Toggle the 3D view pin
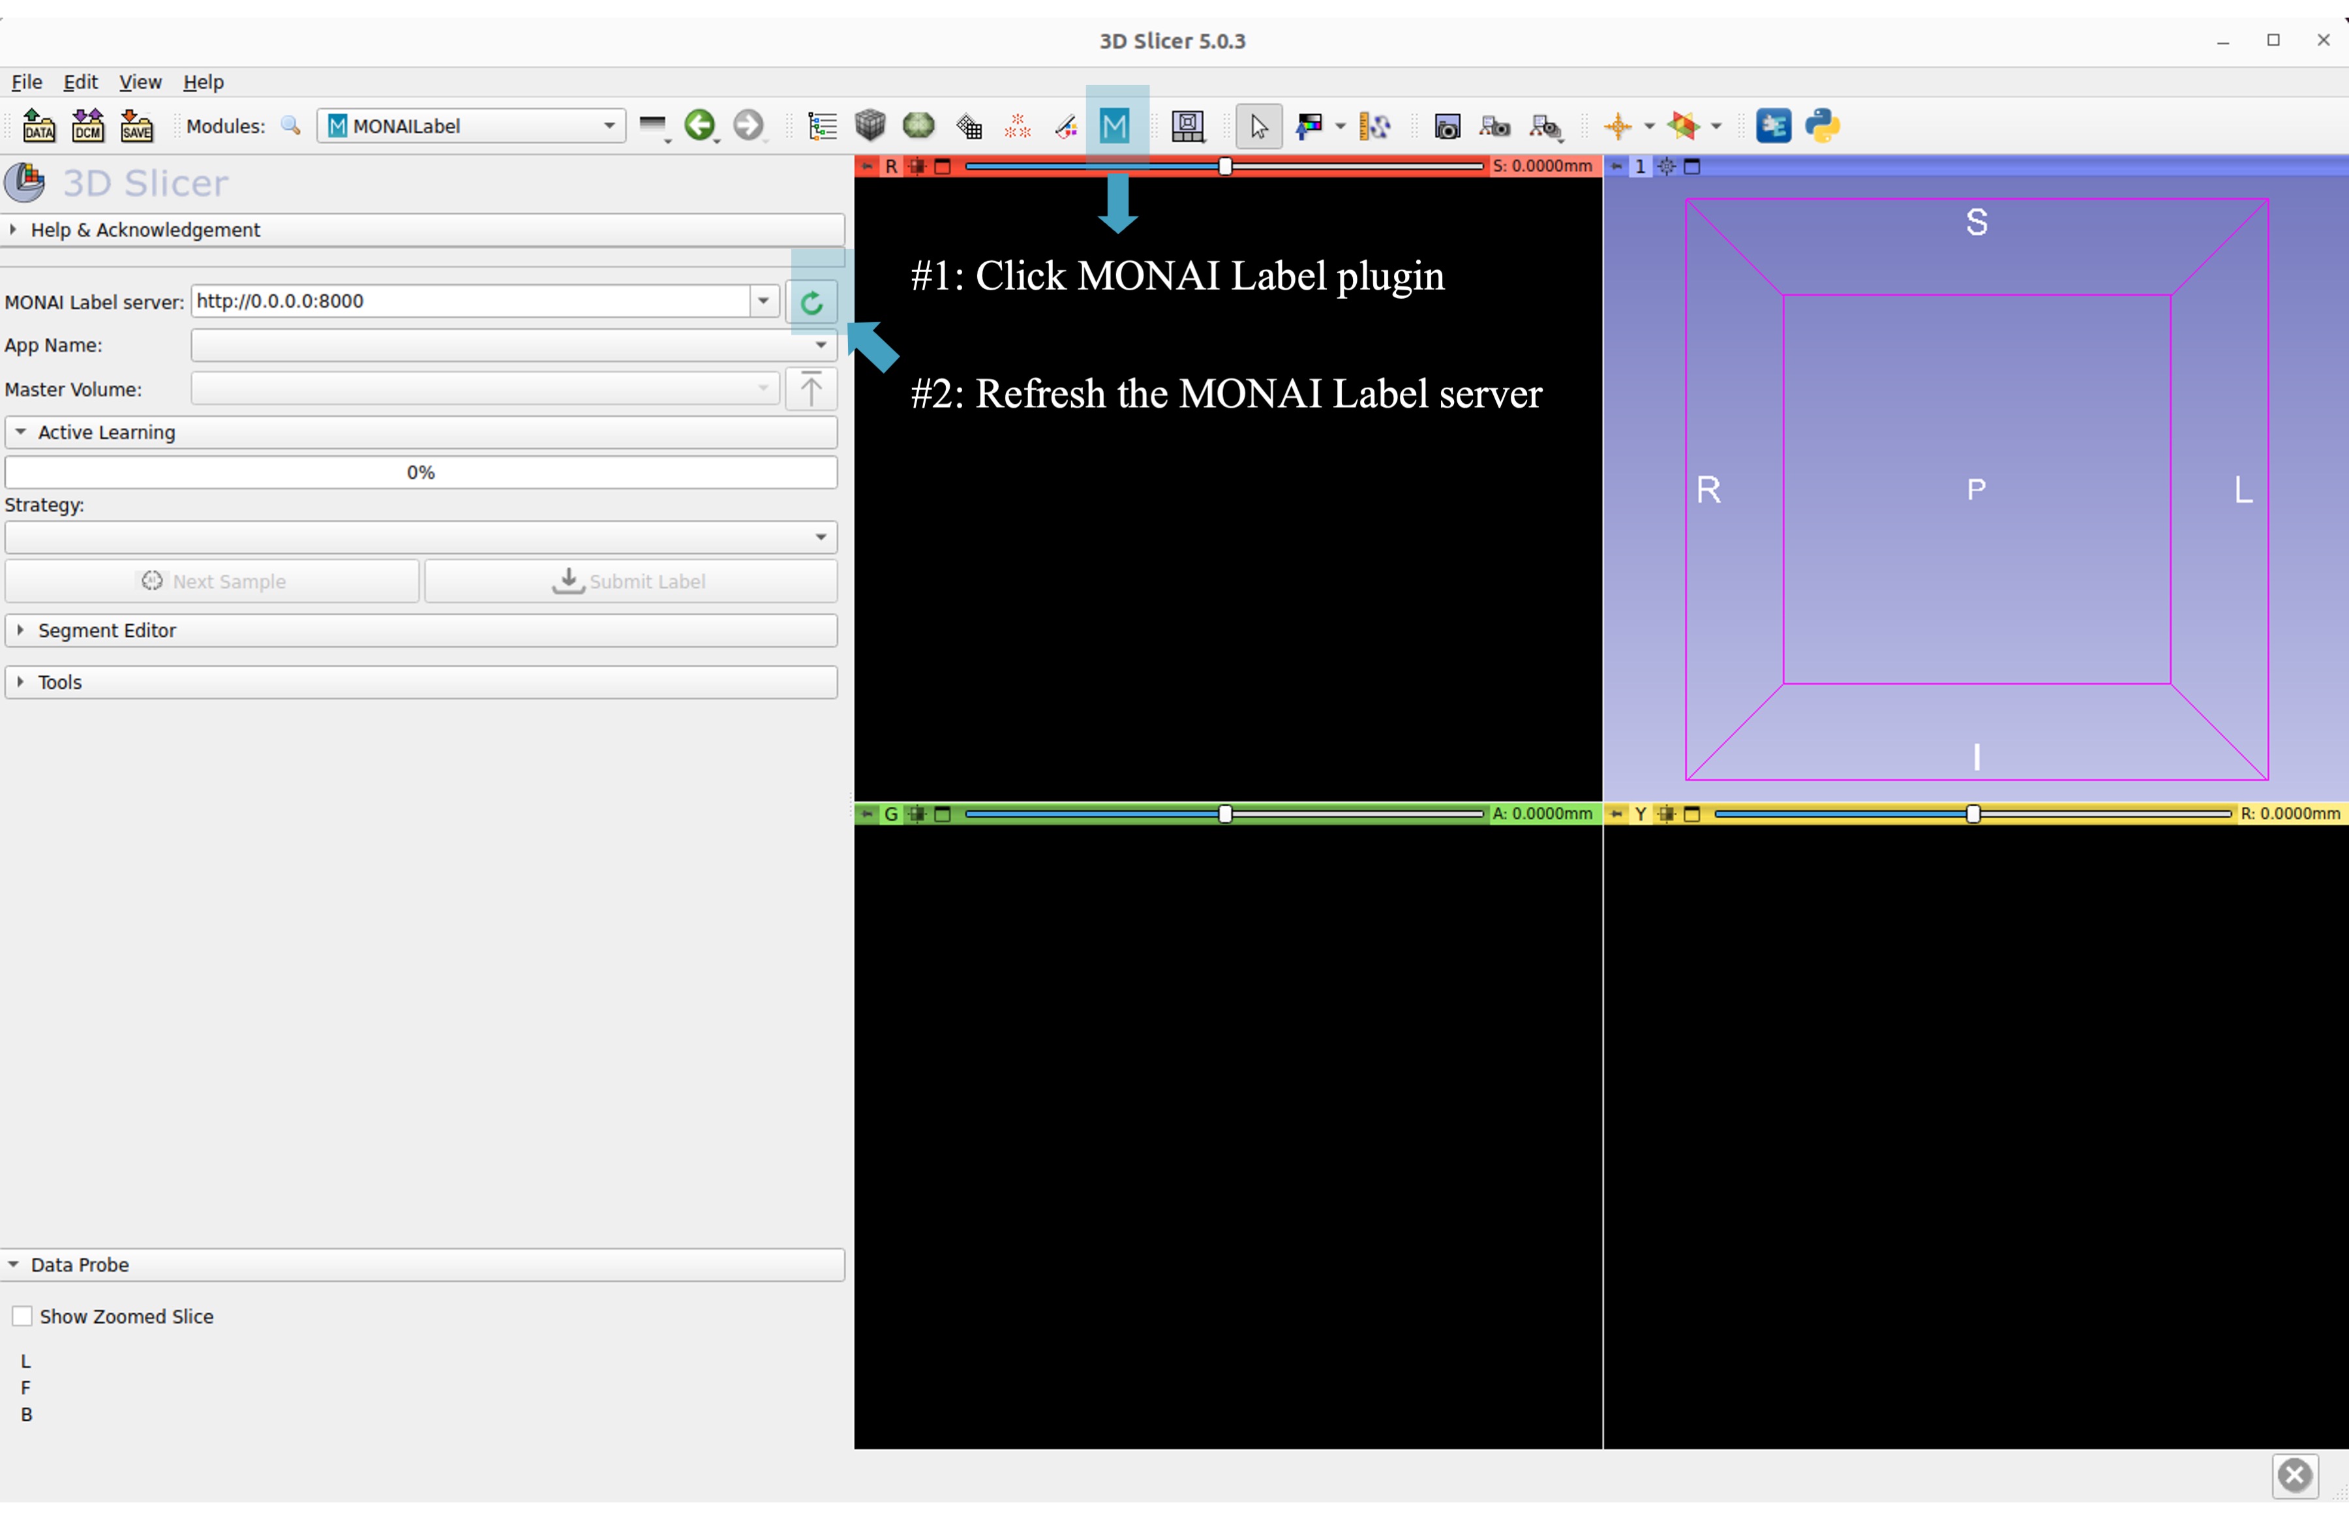Image resolution: width=2349 pixels, height=1520 pixels. pos(1616,167)
